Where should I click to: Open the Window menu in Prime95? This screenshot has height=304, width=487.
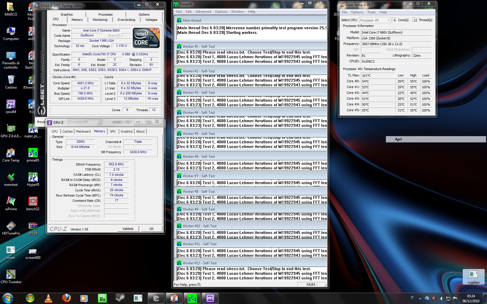coord(237,12)
